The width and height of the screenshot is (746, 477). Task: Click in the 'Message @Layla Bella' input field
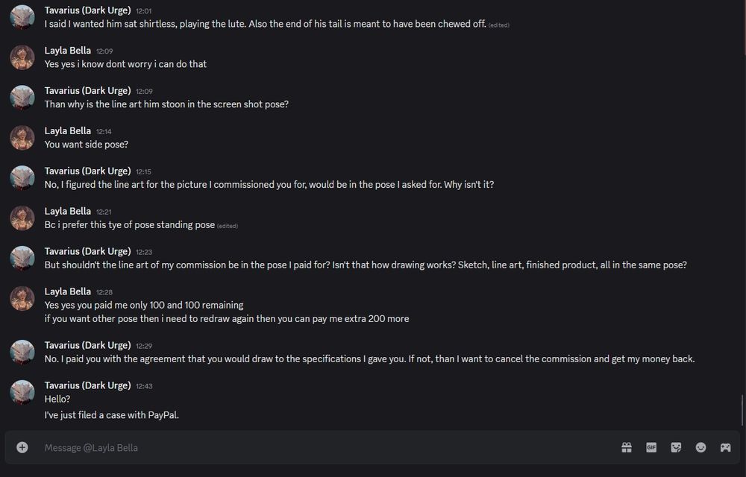pyautogui.click(x=298, y=447)
